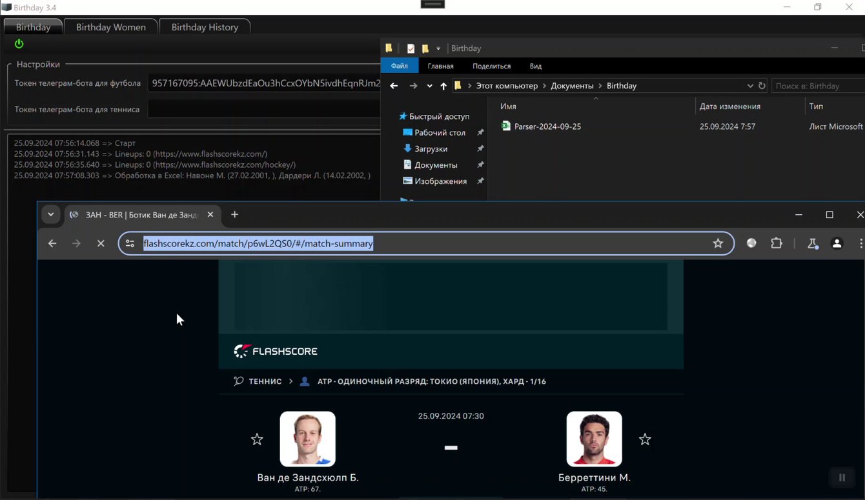Open the Поделиться ribbon tab in Explorer
Image resolution: width=865 pixels, height=500 pixels.
[491, 66]
